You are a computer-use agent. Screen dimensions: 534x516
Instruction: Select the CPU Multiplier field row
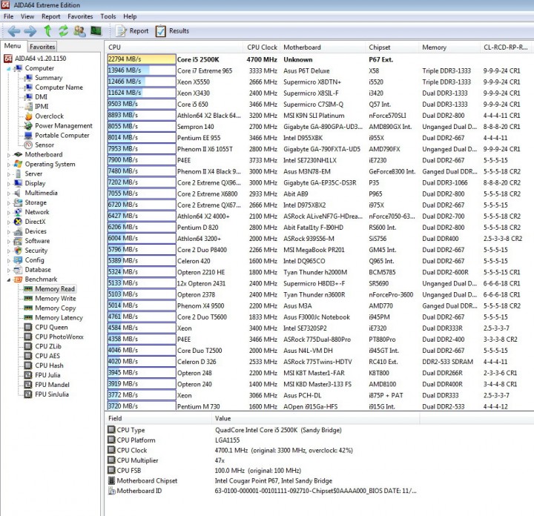pos(262,460)
